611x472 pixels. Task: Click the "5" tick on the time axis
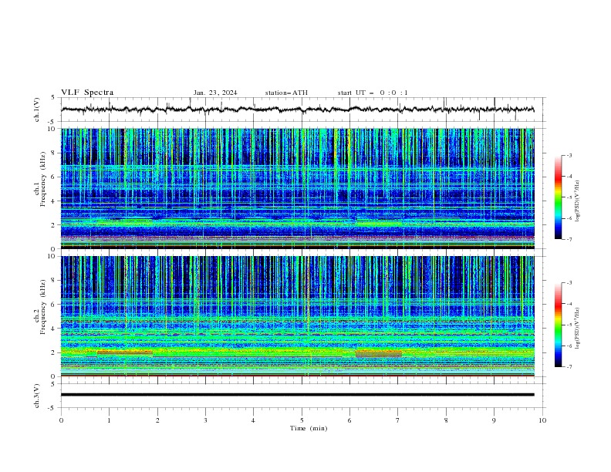[302, 420]
